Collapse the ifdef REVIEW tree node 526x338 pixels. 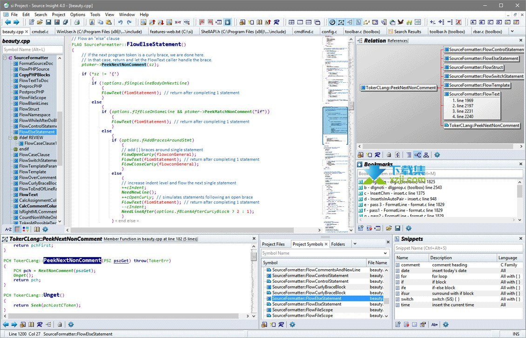click(10, 138)
